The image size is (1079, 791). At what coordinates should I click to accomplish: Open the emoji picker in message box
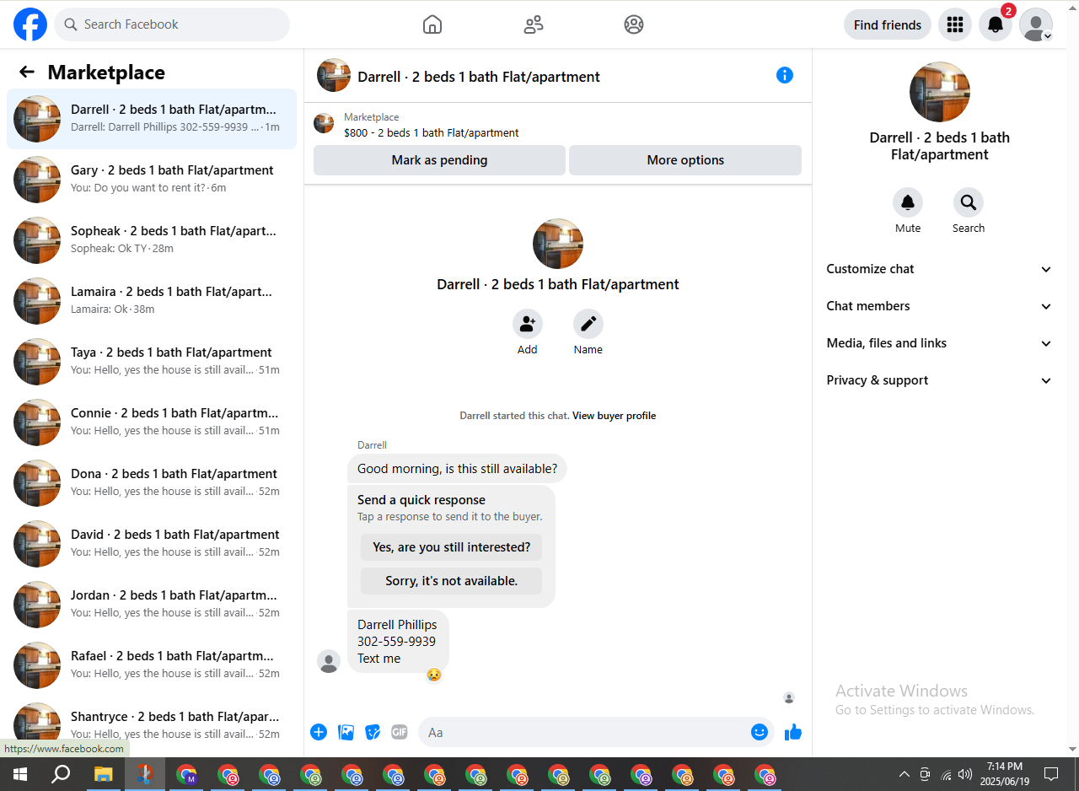[760, 732]
